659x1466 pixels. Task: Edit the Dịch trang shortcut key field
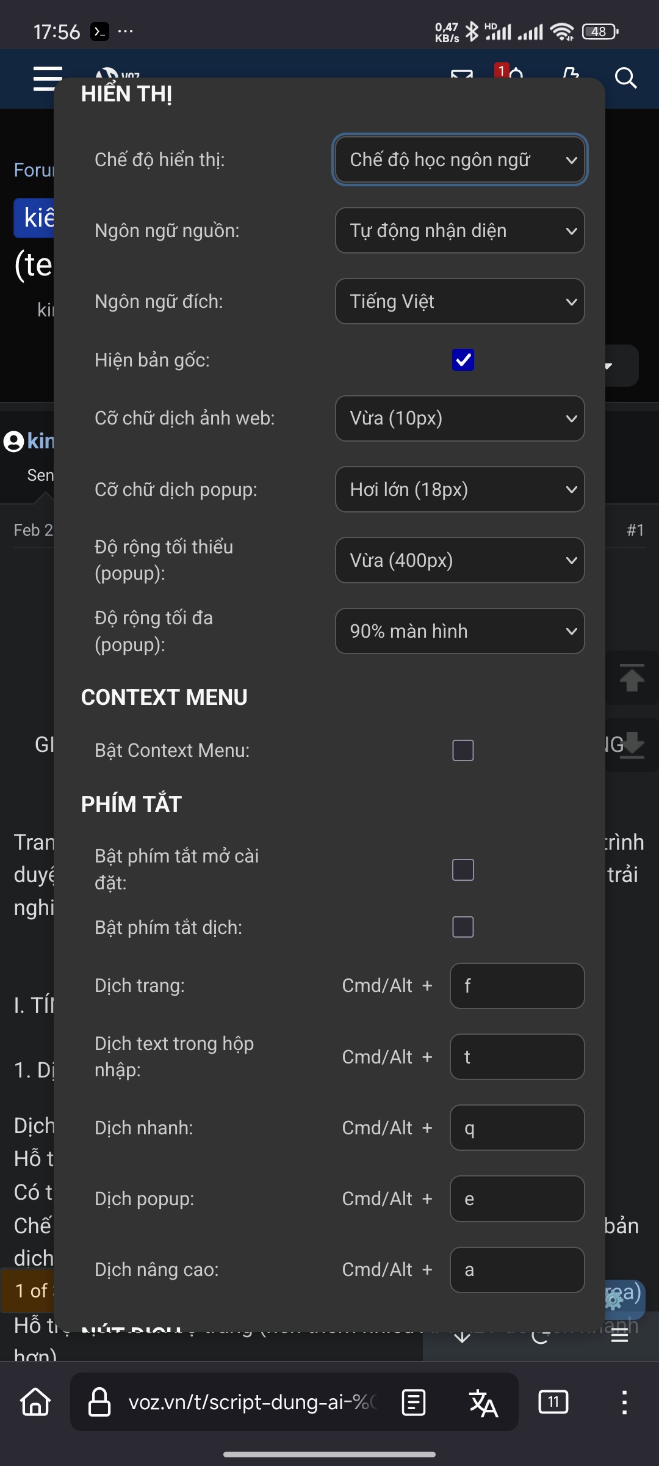tap(517, 986)
